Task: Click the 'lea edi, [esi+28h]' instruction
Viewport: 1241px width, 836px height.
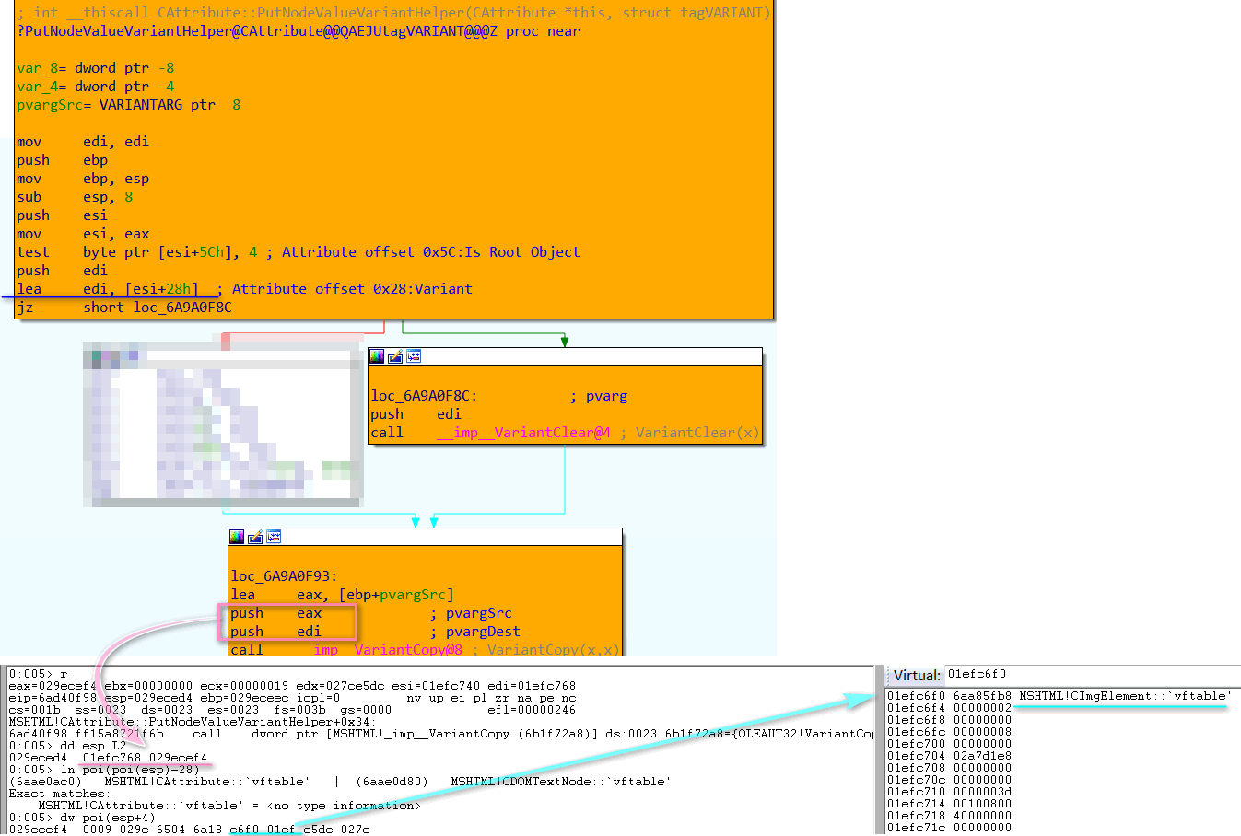Action: [x=108, y=289]
